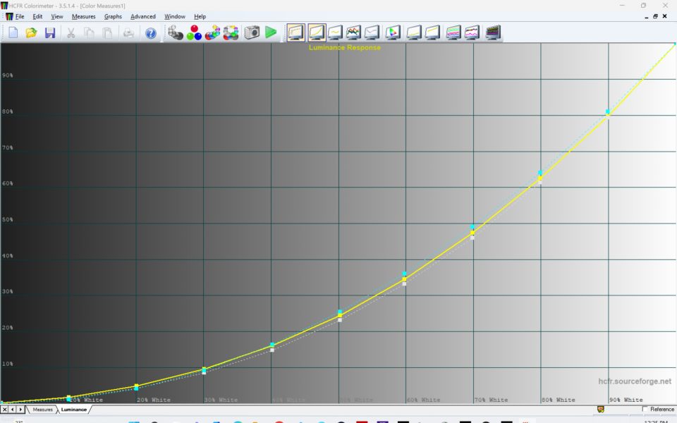Screen dimensions: 677x423
Task: Select the Luminance tab
Action: [x=74, y=410]
